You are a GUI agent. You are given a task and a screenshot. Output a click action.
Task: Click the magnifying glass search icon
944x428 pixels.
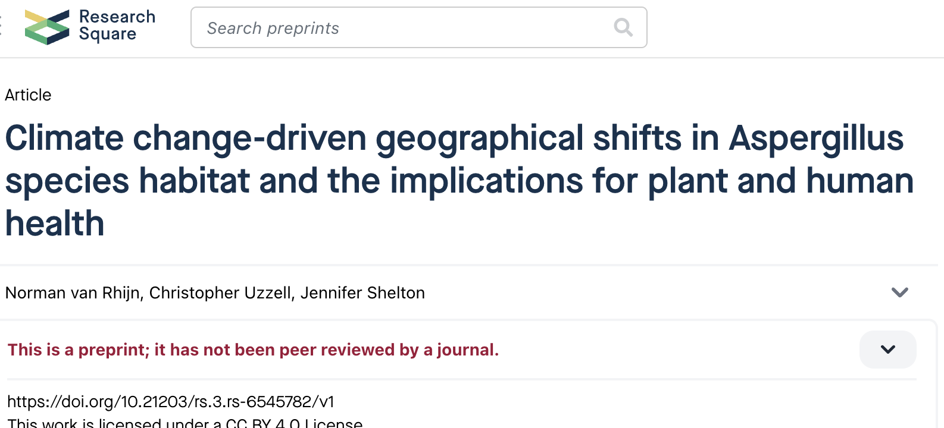pyautogui.click(x=623, y=27)
